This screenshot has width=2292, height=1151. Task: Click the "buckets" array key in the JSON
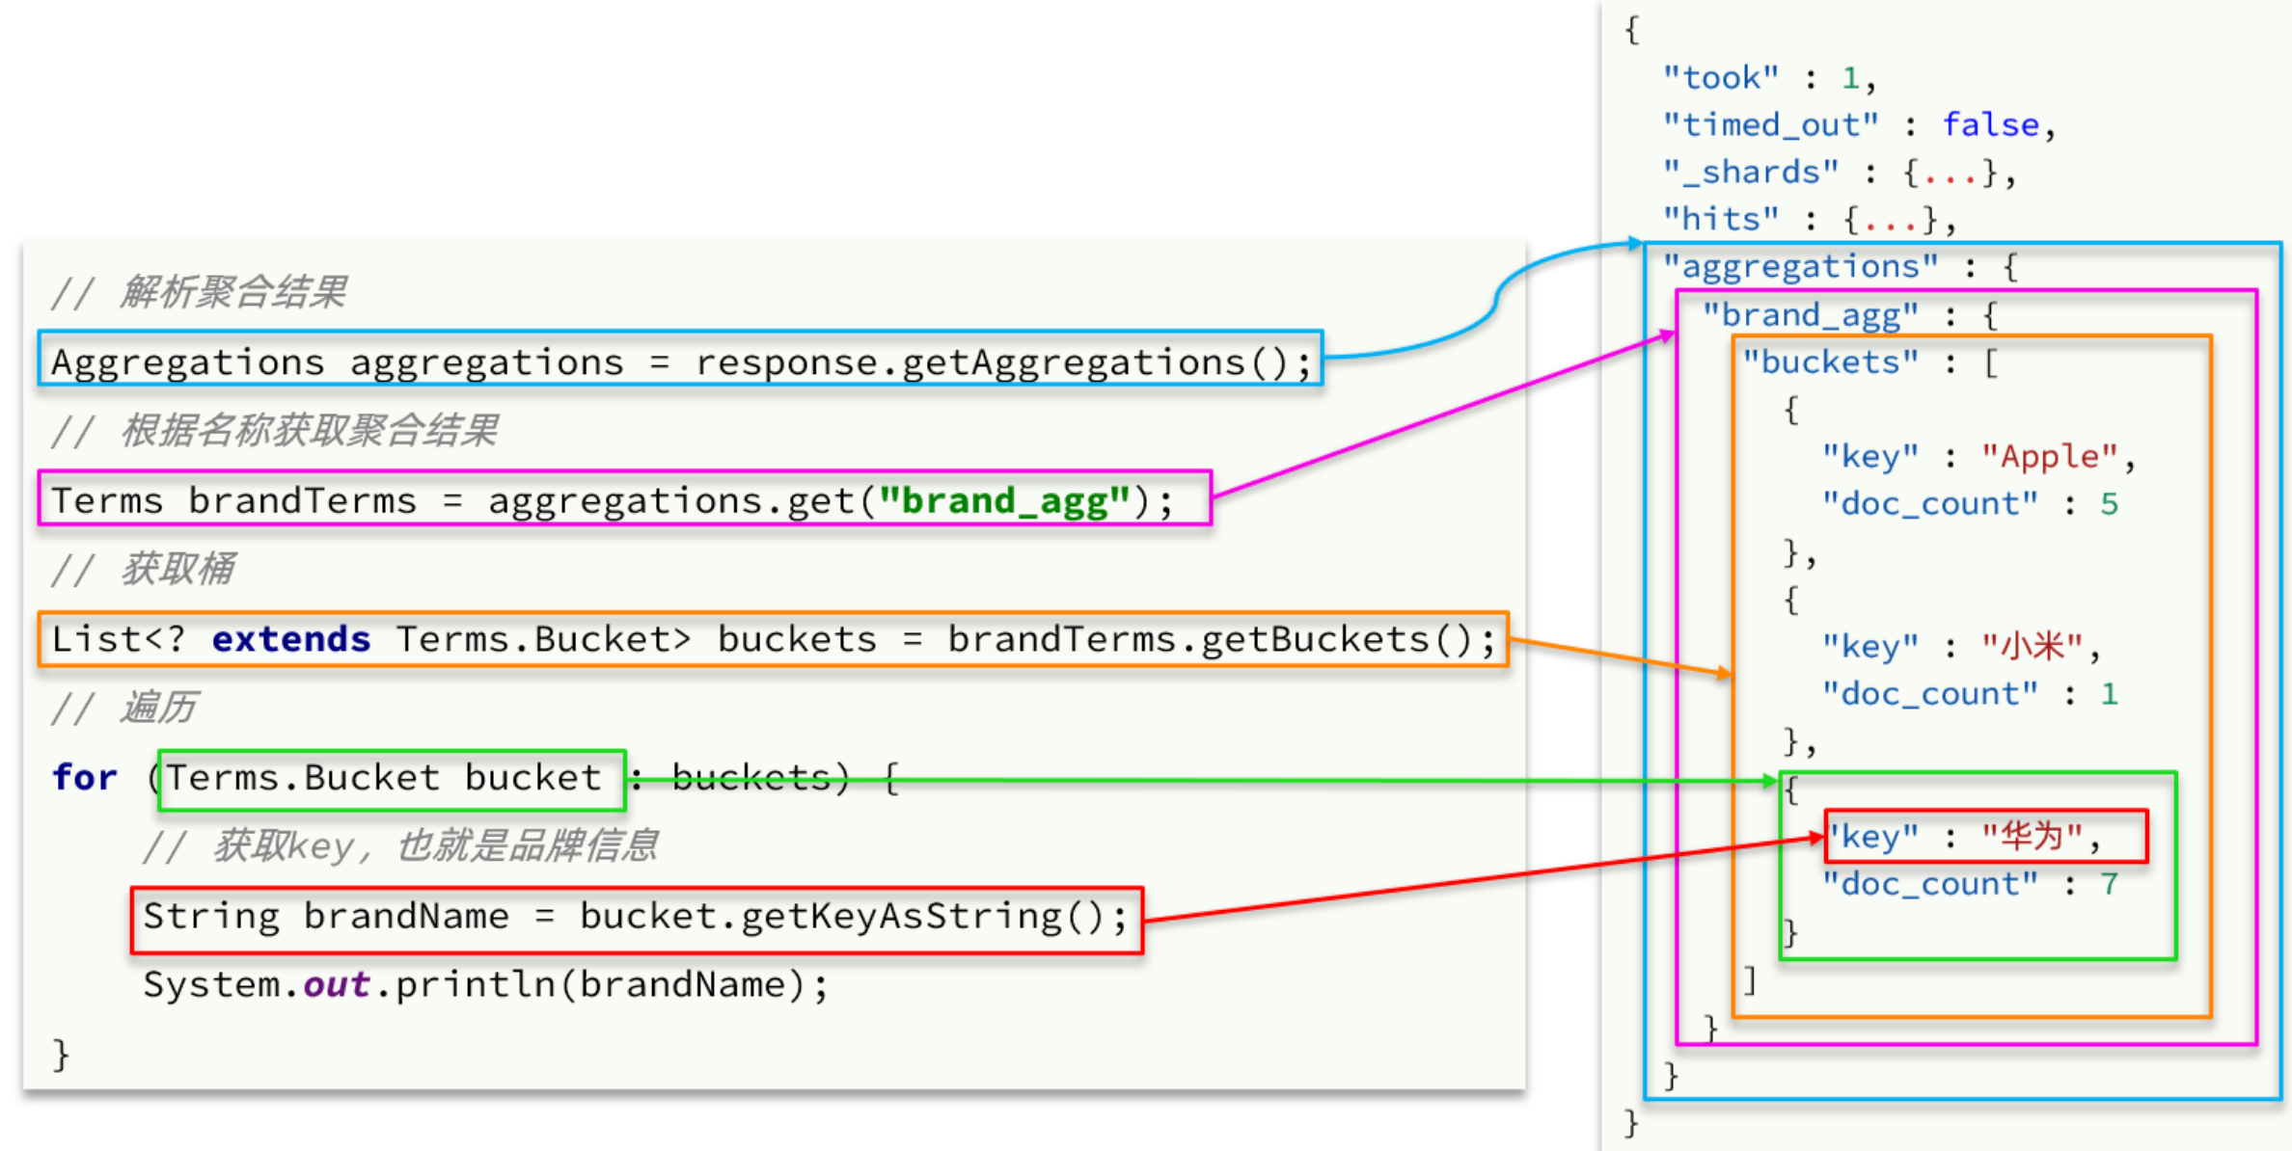pyautogui.click(x=1830, y=362)
